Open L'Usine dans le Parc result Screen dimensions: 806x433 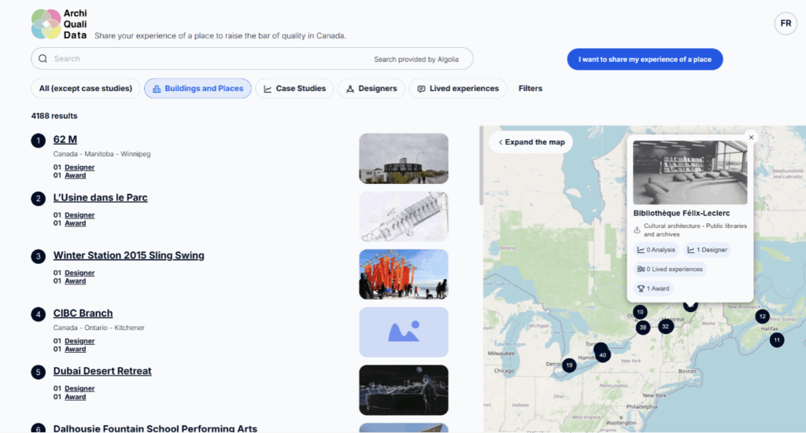pyautogui.click(x=100, y=197)
